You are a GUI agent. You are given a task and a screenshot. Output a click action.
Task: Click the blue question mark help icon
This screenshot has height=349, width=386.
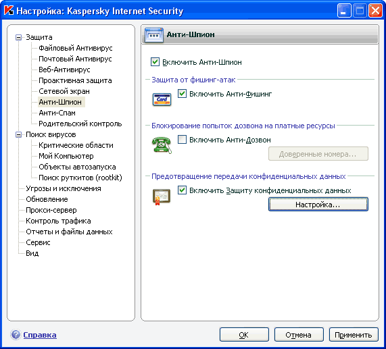click(16, 335)
